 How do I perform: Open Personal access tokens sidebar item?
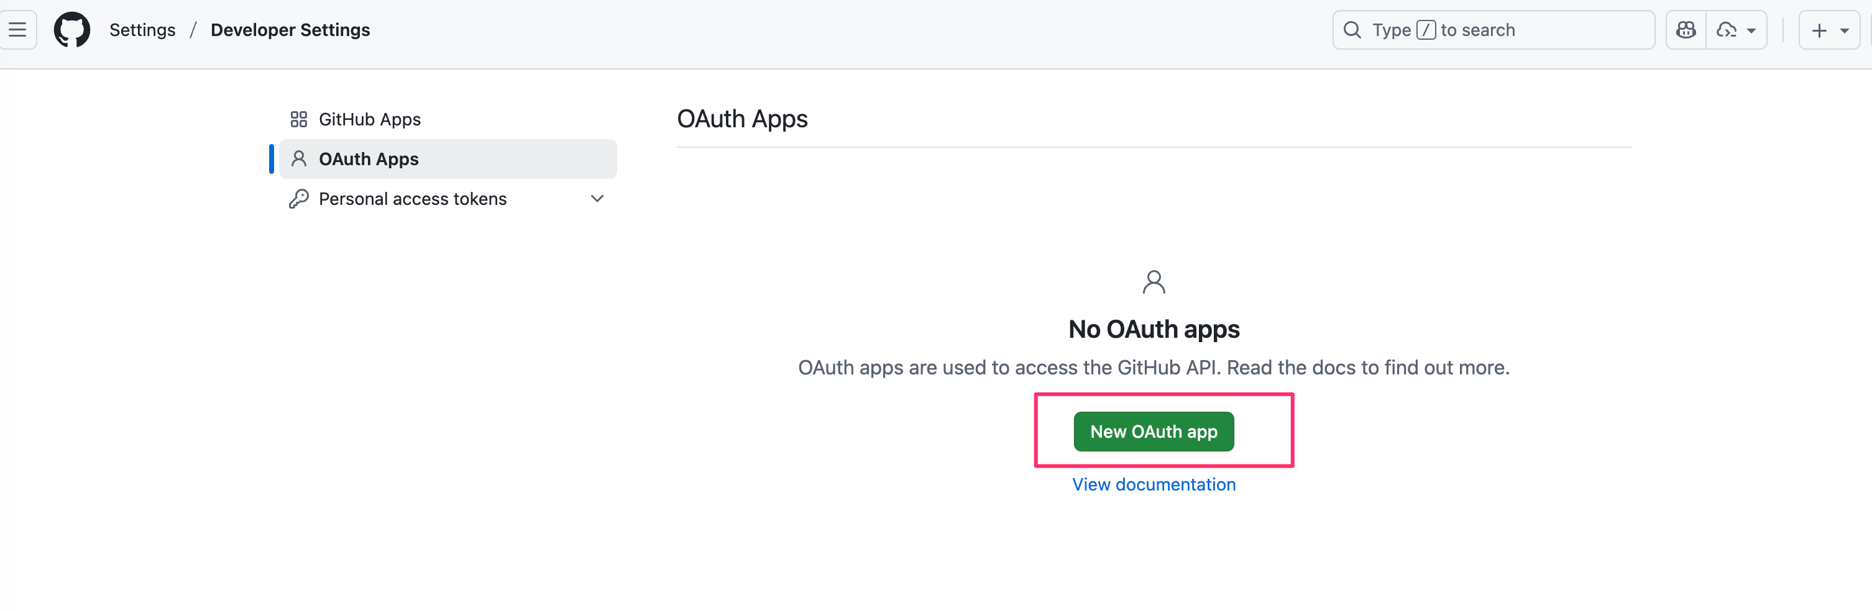pyautogui.click(x=412, y=199)
